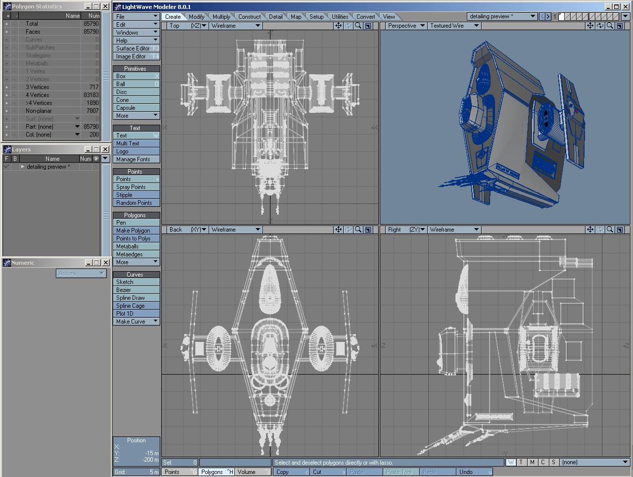Switch to the Modify tab
633x477 pixels.
[196, 16]
